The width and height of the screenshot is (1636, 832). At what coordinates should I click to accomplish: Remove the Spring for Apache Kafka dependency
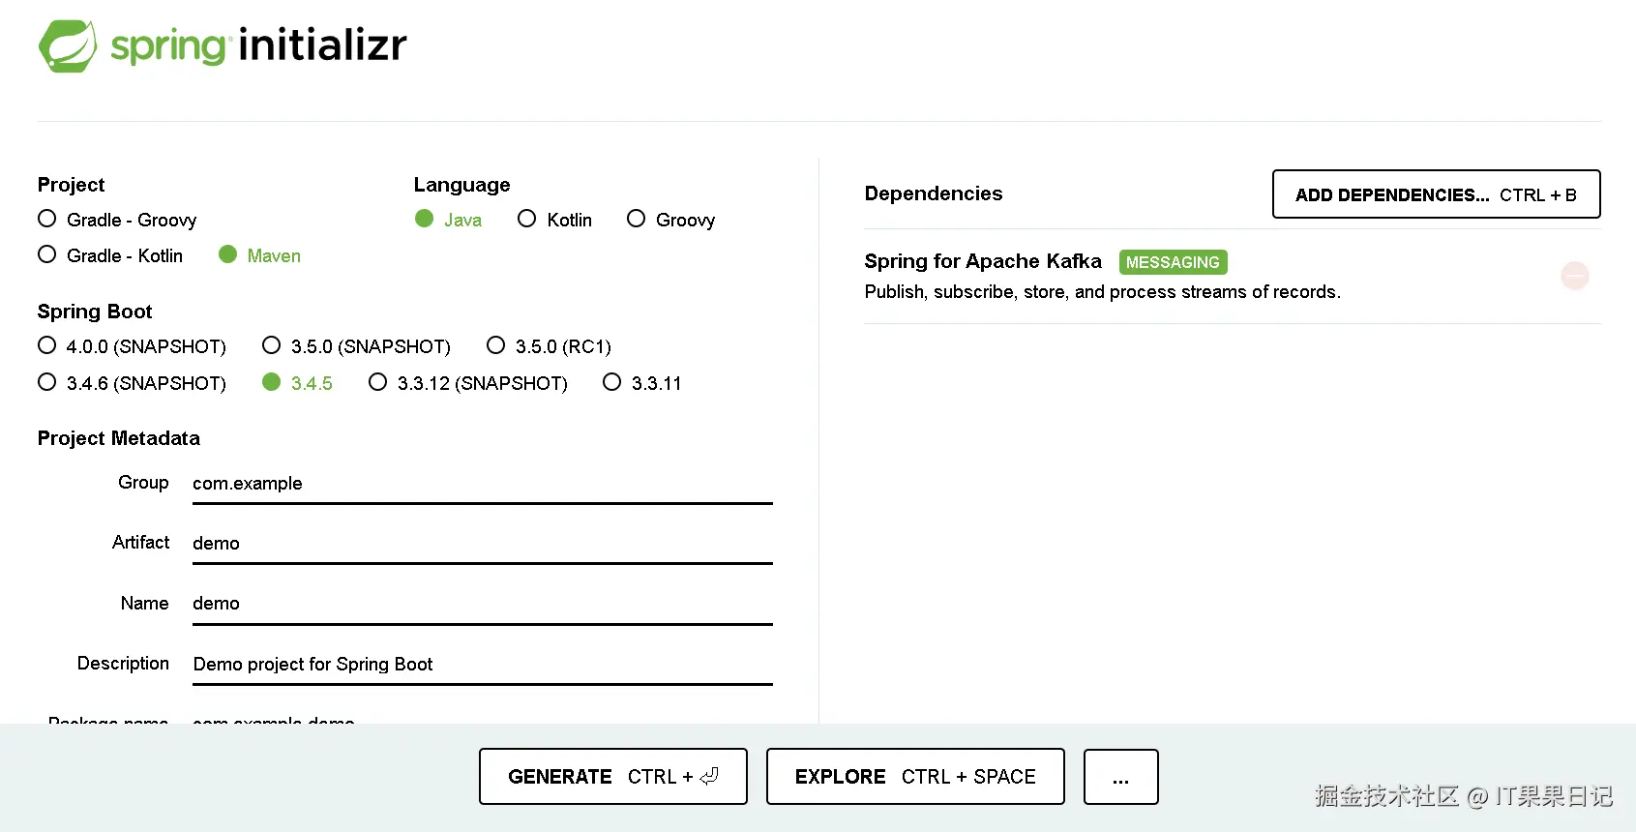tap(1574, 276)
